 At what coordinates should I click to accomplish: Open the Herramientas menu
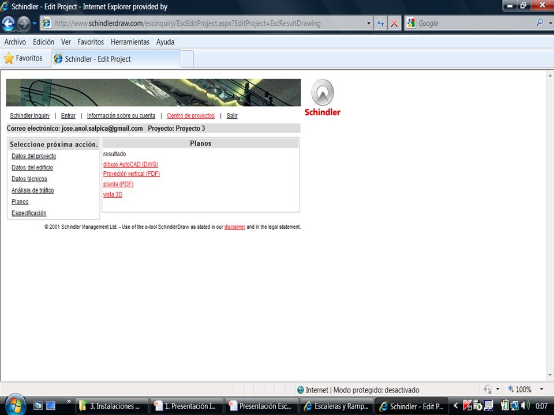point(130,42)
